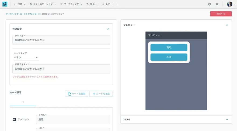
Task: Open the user avatar profile menu
Action: point(230,4)
